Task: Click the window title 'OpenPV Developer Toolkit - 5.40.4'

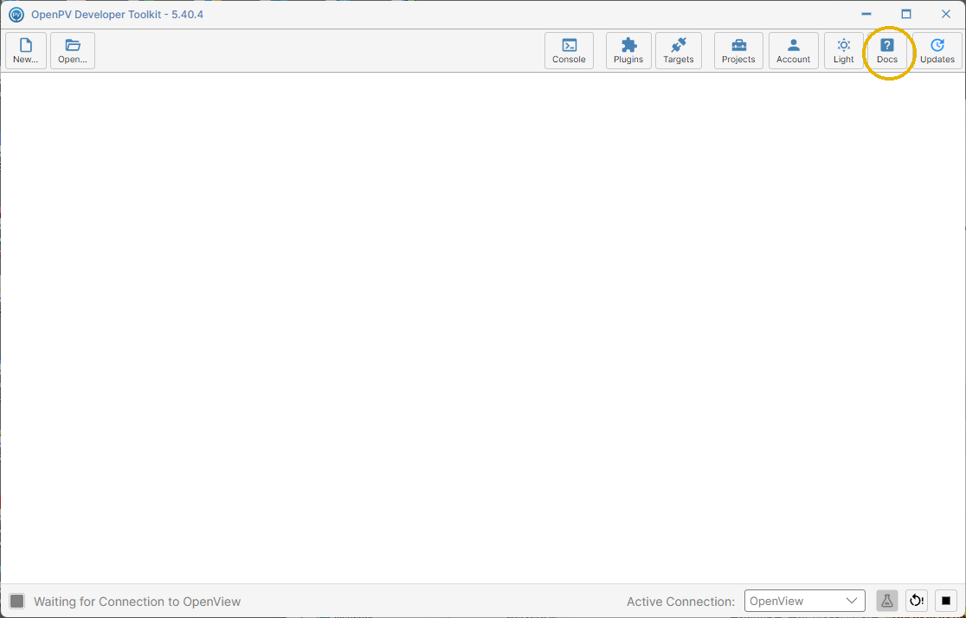Action: click(117, 14)
